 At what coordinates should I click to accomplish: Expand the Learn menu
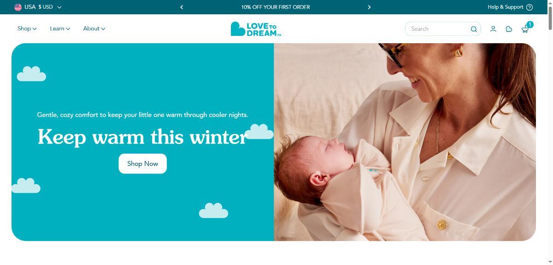[x=60, y=29]
